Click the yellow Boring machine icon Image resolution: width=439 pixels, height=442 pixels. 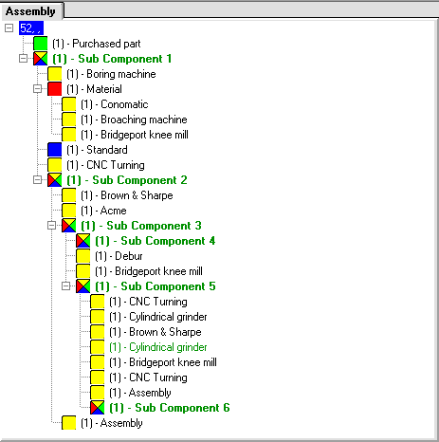pyautogui.click(x=55, y=74)
